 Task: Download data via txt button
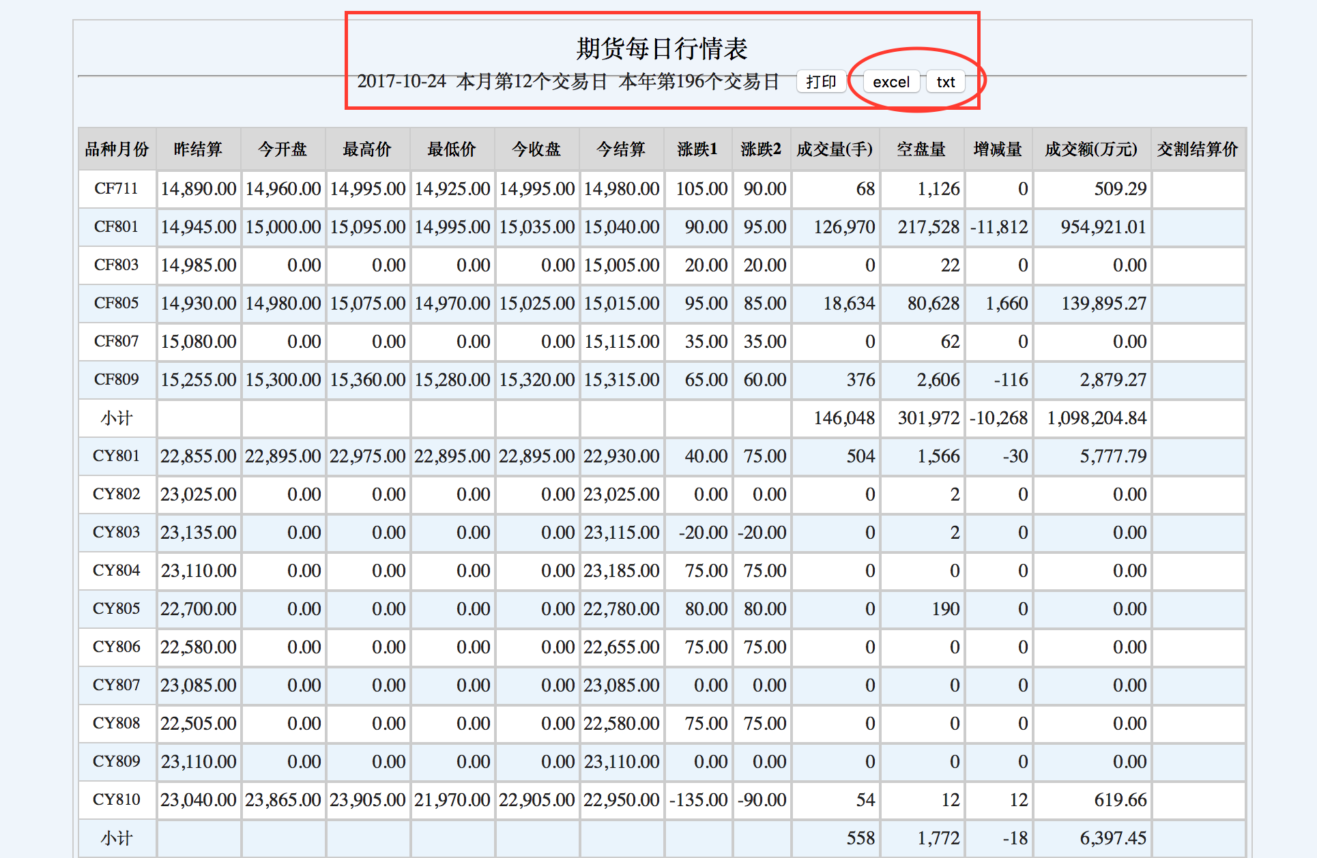coord(946,82)
